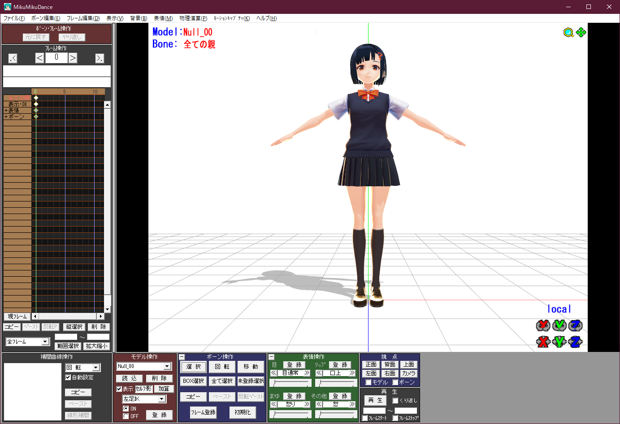The width and height of the screenshot is (620, 424).
Task: Jump to last keyframe with >. button
Action: 100,58
